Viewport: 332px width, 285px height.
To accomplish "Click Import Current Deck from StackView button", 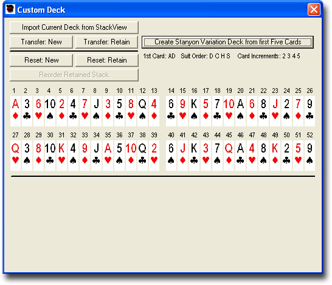I will pyautogui.click(x=74, y=27).
